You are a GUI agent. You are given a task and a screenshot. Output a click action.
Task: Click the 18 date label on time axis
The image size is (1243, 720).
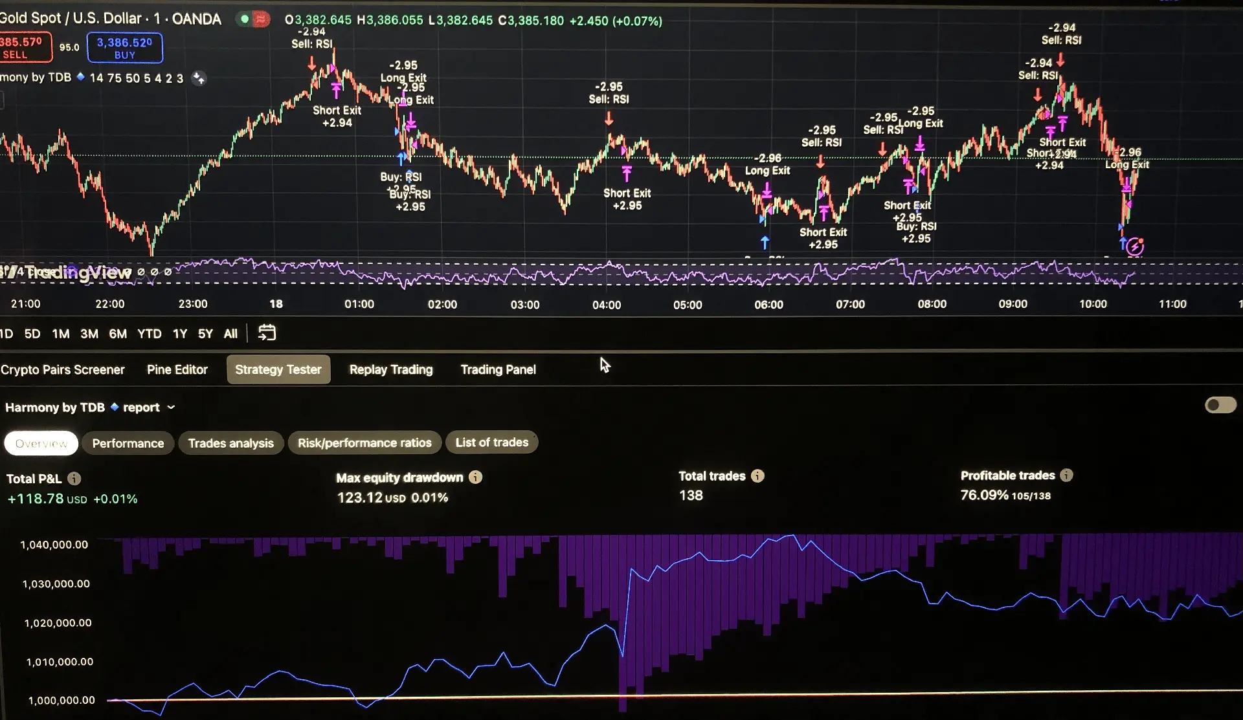(276, 304)
